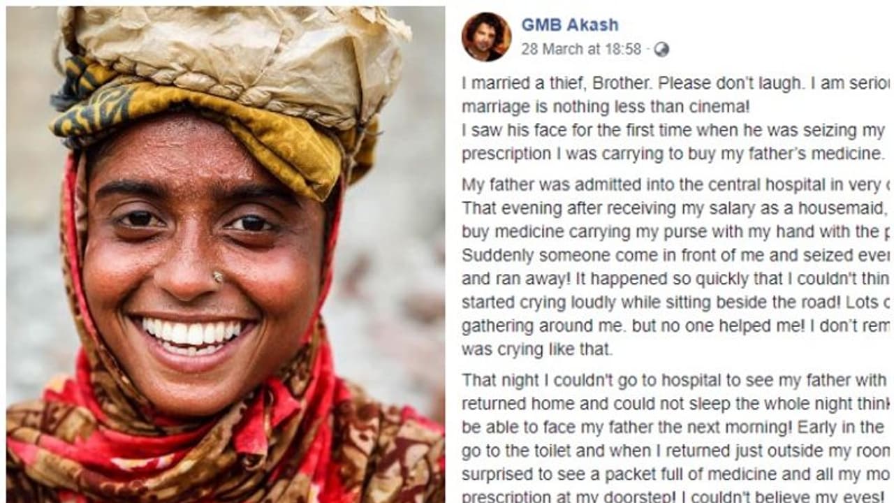Click the line 'buy medicine carrying my purse'

pyautogui.click(x=670, y=232)
